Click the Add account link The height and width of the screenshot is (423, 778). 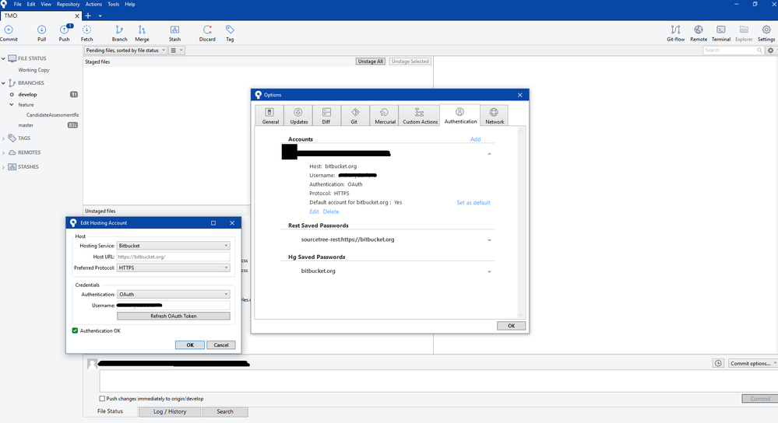475,139
